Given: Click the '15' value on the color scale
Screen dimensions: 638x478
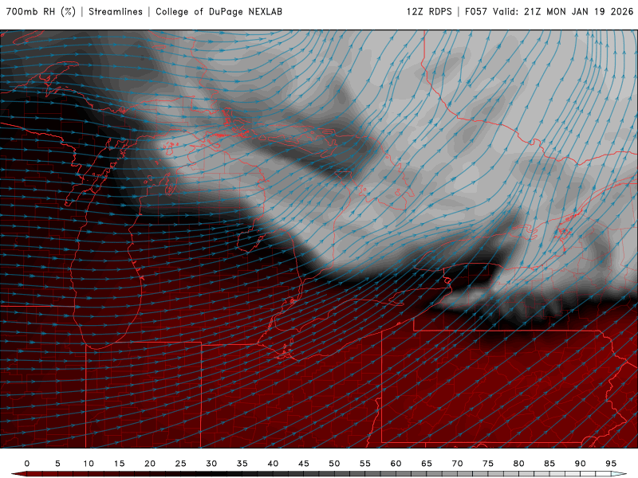Looking at the screenshot, I should (x=119, y=464).
